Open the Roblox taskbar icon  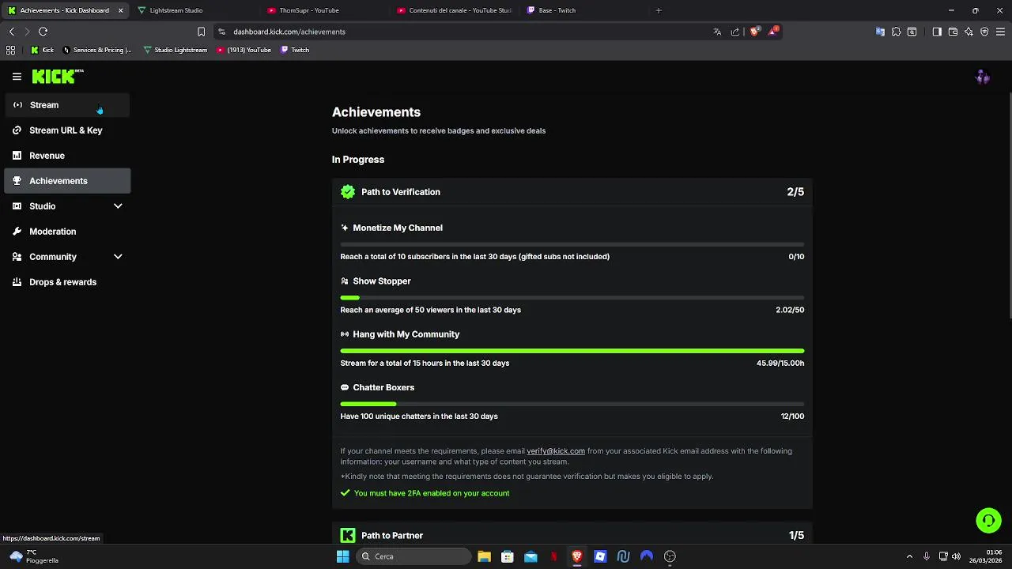coord(600,556)
